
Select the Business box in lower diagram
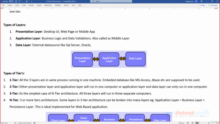coord(109,118)
